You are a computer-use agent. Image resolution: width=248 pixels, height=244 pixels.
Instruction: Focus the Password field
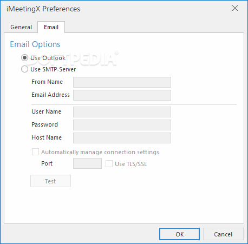[122, 125]
